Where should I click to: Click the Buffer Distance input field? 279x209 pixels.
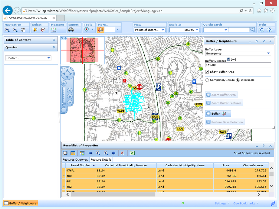(x=238, y=65)
